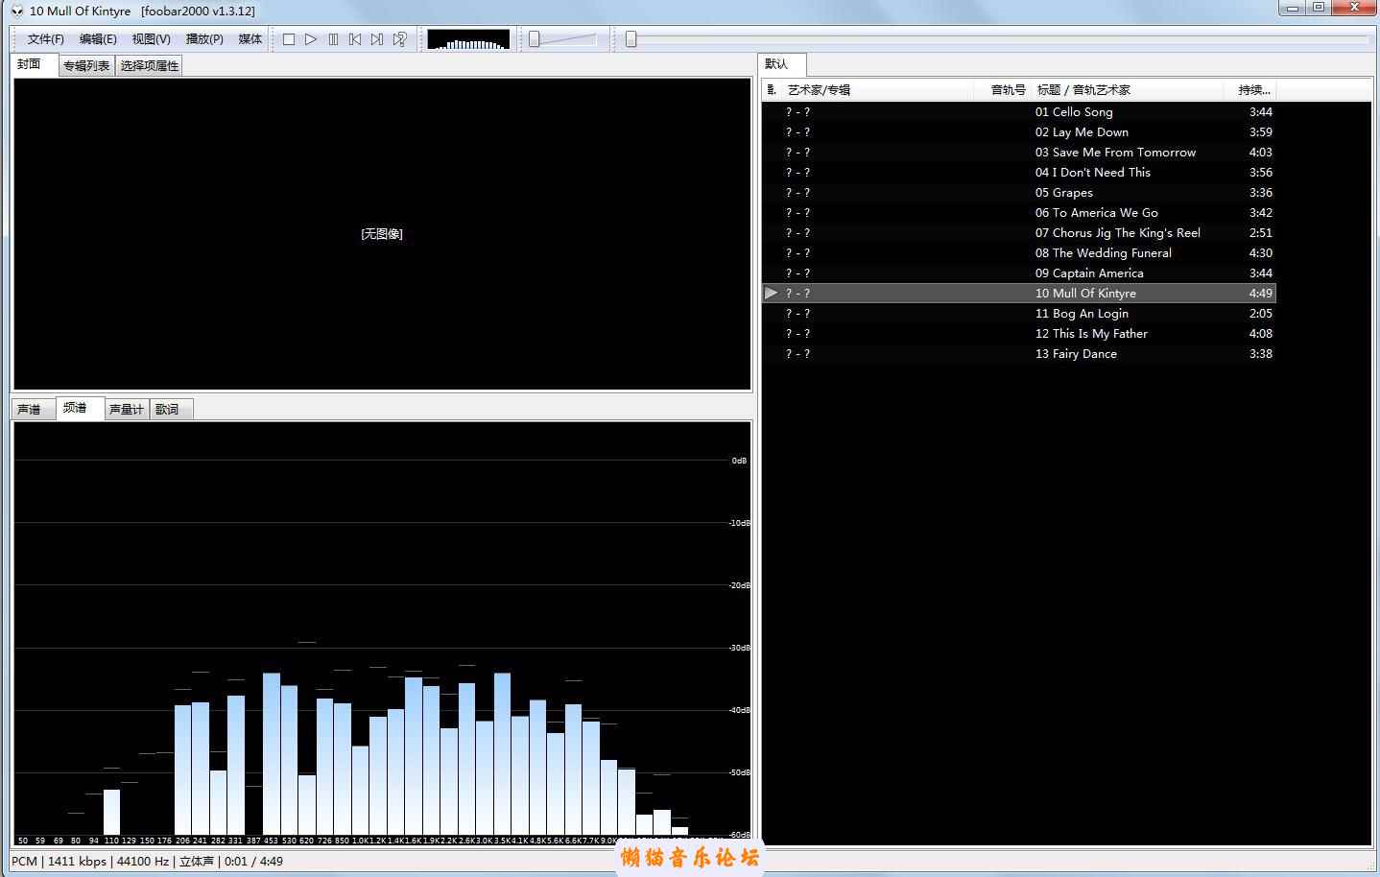Sort by the 持续... duration column header
This screenshot has width=1380, height=877.
click(1250, 90)
